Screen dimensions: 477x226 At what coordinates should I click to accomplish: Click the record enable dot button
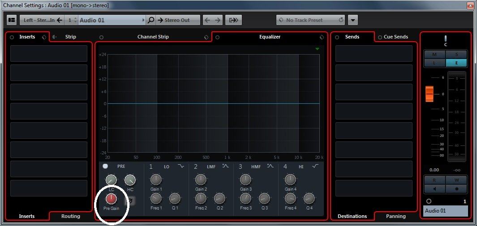456,188
